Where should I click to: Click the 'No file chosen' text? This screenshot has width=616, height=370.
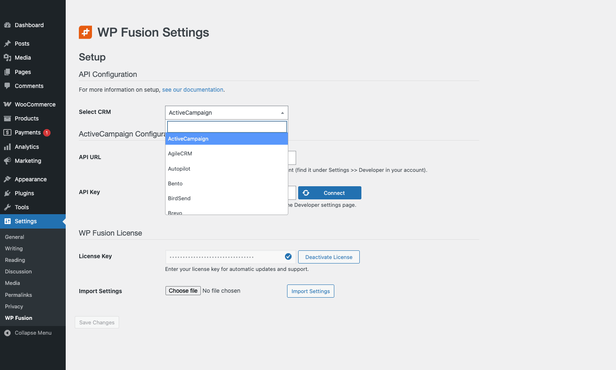coord(221,291)
